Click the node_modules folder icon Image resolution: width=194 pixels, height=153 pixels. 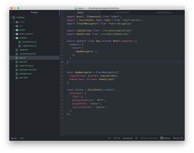pos(17,34)
